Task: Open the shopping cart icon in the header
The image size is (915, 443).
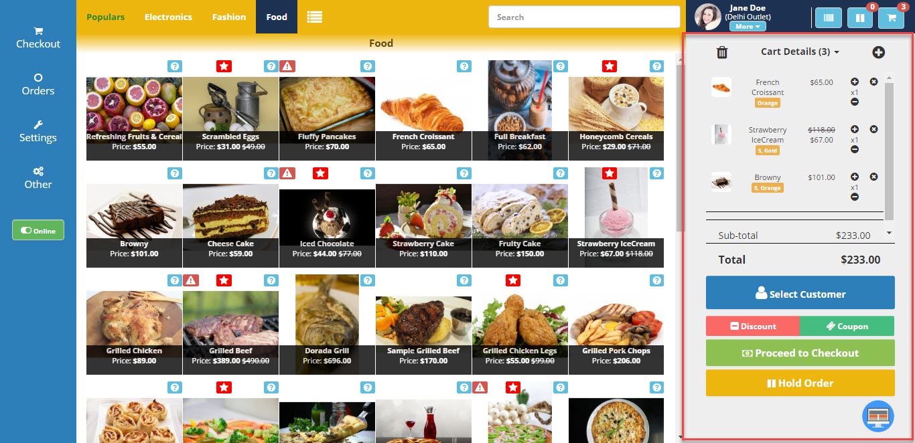Action: coord(891,17)
